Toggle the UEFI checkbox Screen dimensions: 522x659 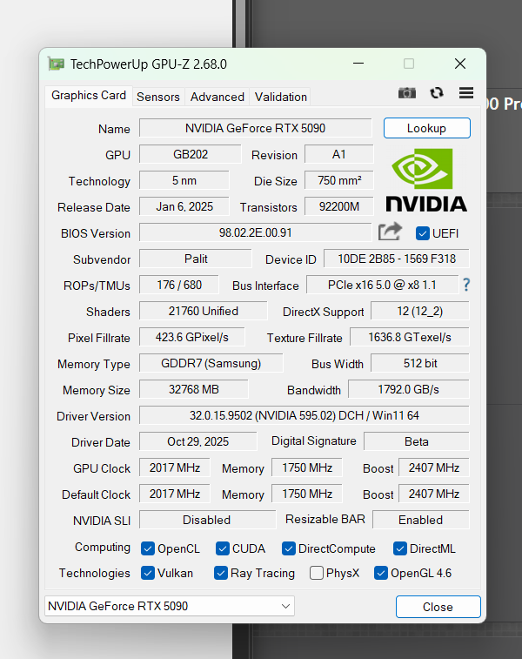(424, 233)
